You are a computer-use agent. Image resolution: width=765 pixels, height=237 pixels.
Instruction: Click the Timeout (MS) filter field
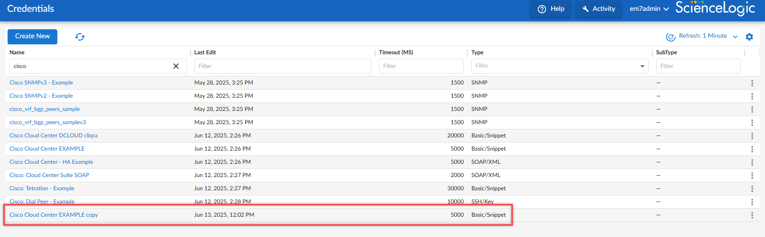pyautogui.click(x=421, y=66)
